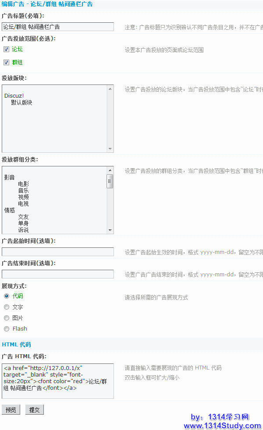Select the 文字 display mode radio
The image size is (263, 430).
coord(7,307)
